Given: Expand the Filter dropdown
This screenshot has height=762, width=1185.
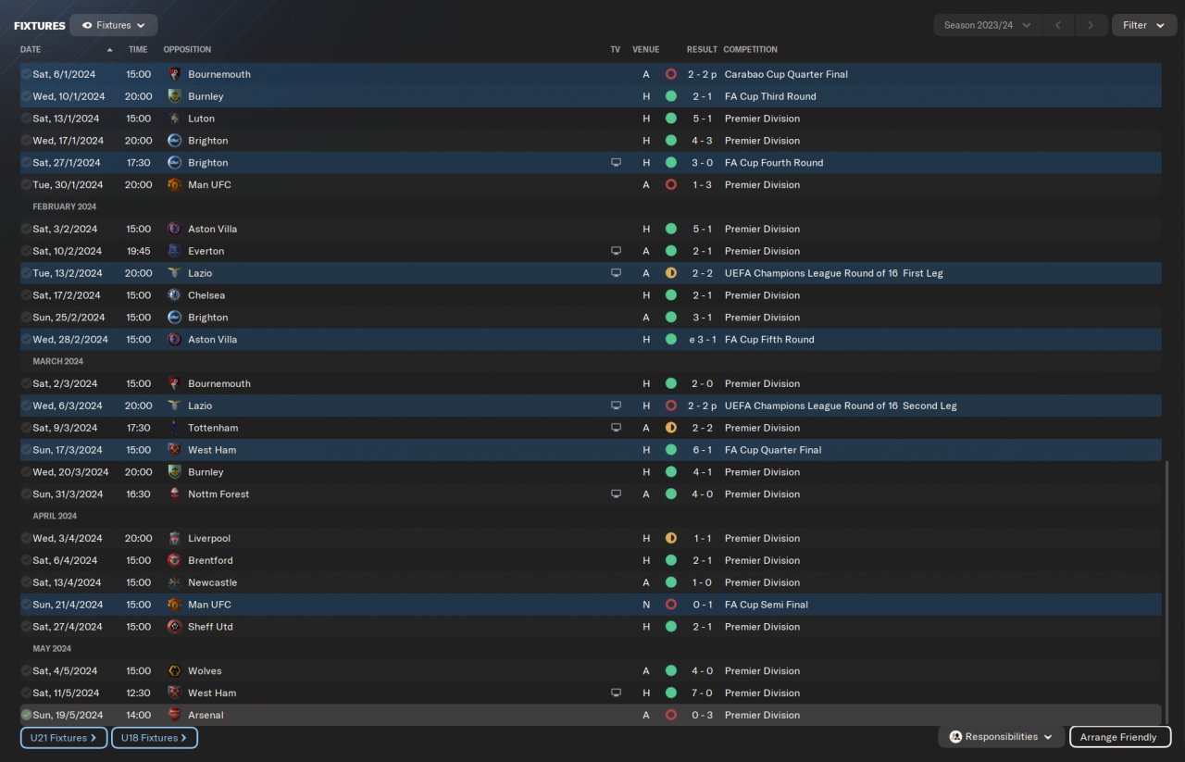Looking at the screenshot, I should pyautogui.click(x=1143, y=25).
